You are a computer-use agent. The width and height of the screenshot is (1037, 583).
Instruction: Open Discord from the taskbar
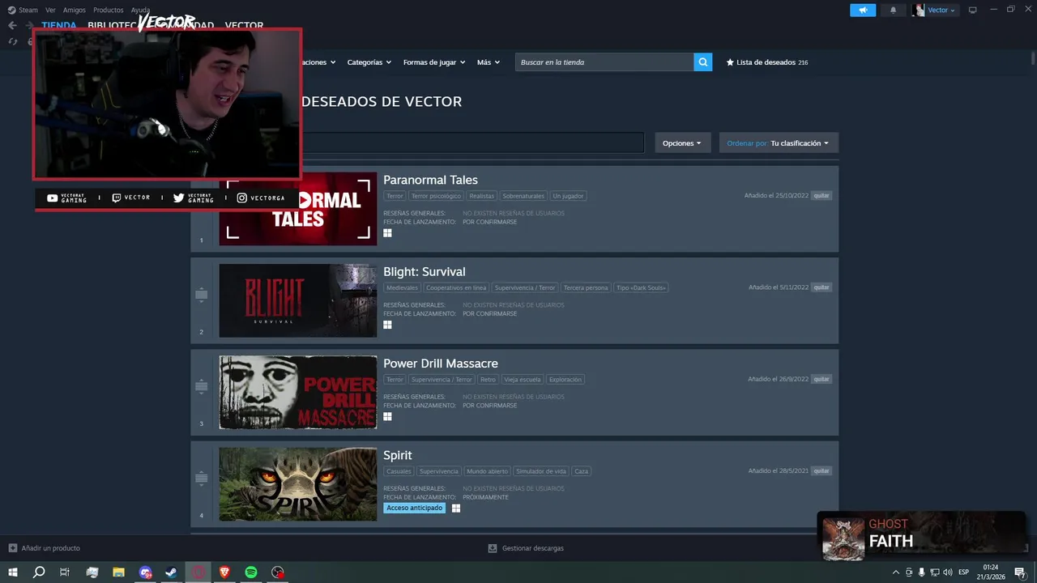[145, 572]
